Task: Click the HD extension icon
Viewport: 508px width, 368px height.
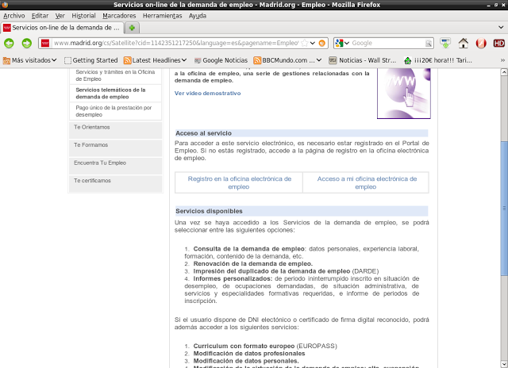Action: 499,43
